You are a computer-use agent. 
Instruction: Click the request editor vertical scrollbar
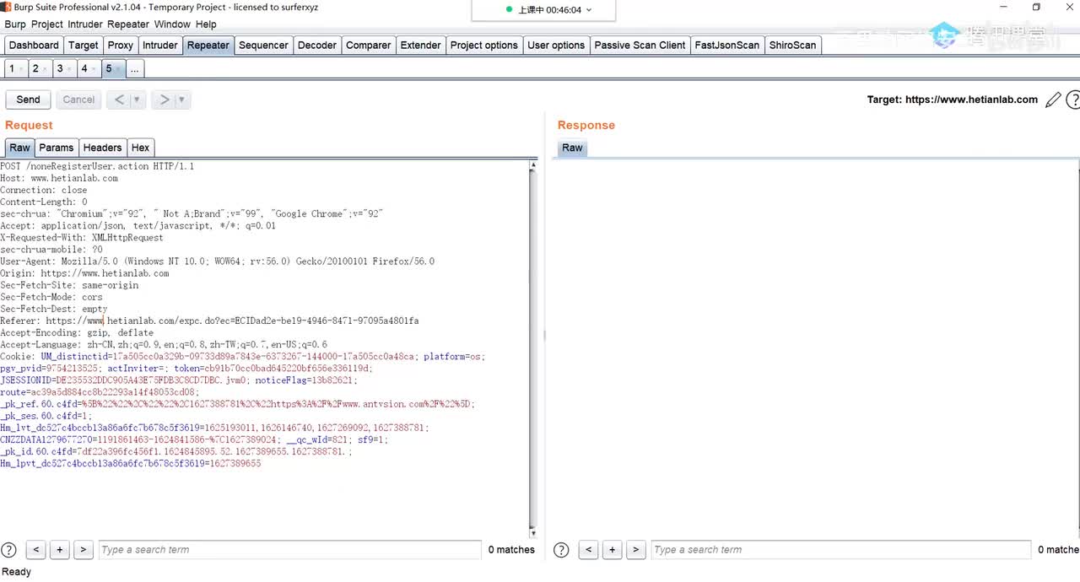point(532,349)
